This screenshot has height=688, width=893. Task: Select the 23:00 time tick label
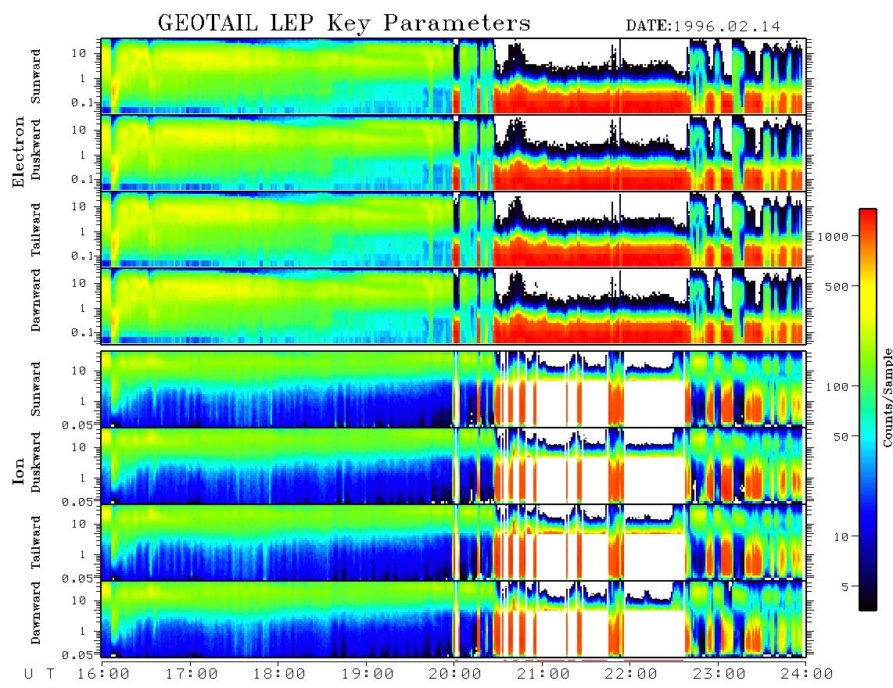click(719, 674)
